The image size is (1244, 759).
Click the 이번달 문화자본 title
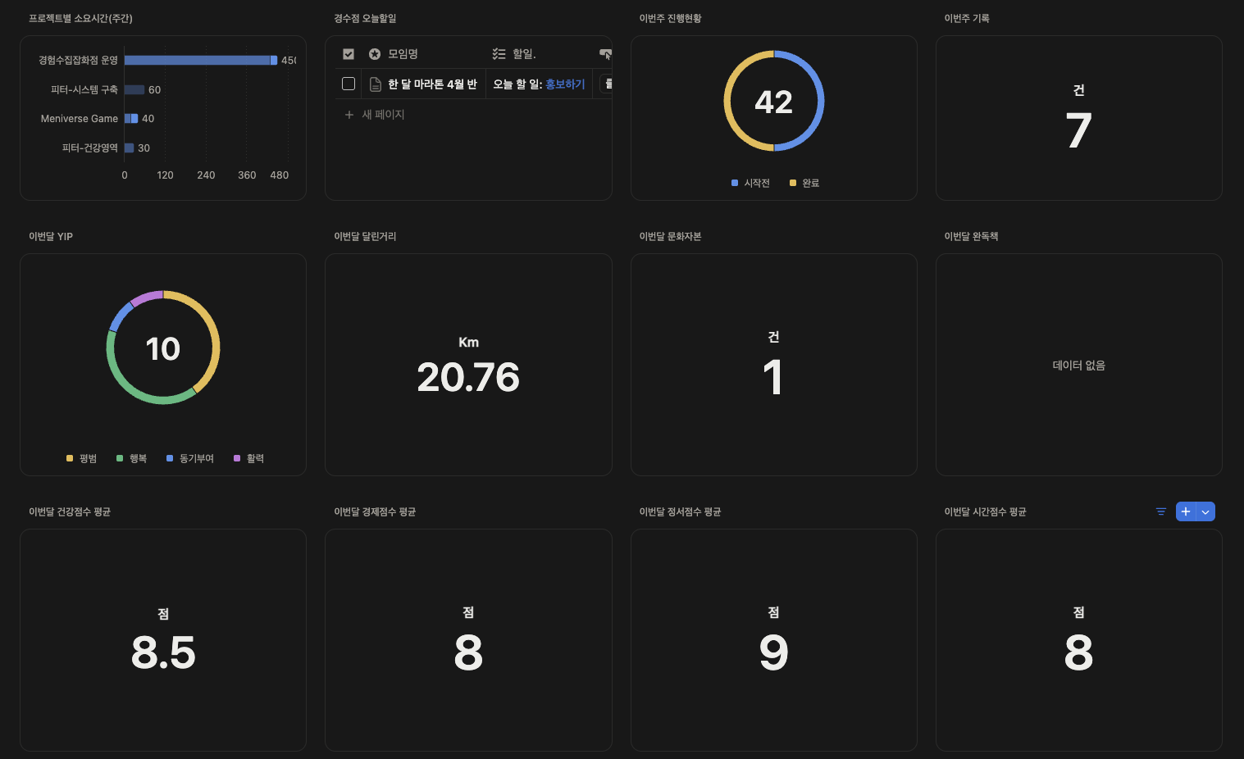(x=670, y=237)
